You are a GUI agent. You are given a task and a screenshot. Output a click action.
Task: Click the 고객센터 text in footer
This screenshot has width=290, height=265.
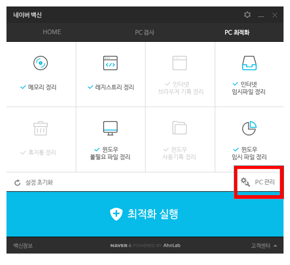coord(261,246)
